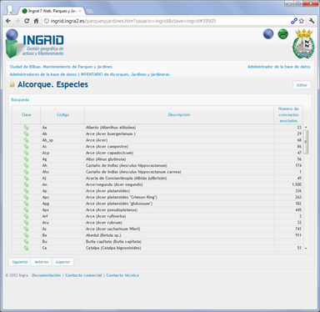Click the green printer icon in header
Image resolution: width=320 pixels, height=312 pixels.
(x=283, y=34)
